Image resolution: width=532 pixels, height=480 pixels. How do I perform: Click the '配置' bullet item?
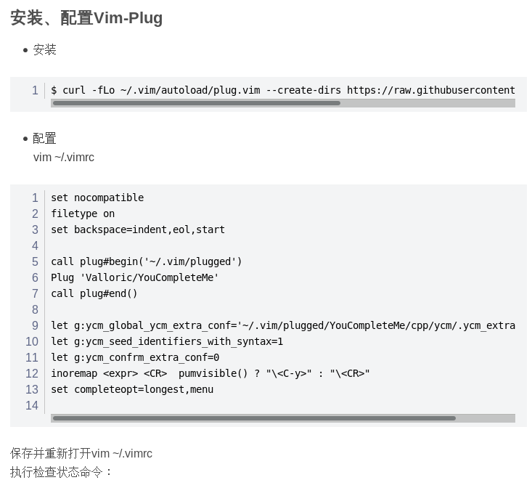click(x=44, y=138)
